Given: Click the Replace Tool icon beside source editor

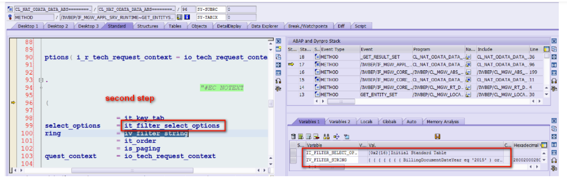Looking at the screenshot, I should [279, 57].
